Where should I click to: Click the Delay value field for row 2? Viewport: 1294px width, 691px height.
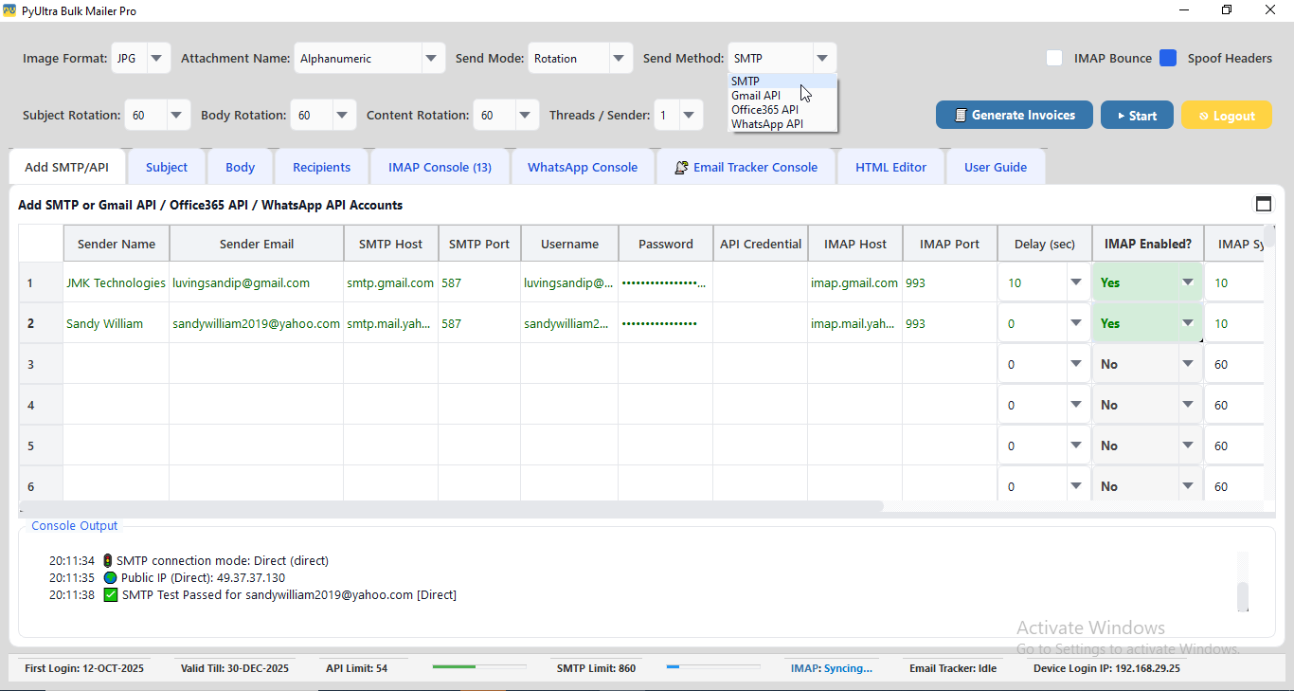click(x=1033, y=322)
